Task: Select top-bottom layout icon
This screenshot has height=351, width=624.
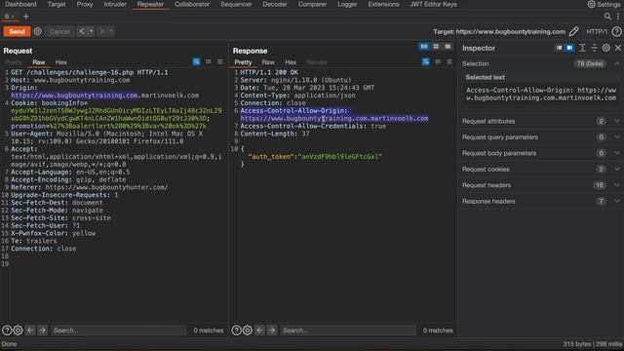Action: [x=436, y=47]
